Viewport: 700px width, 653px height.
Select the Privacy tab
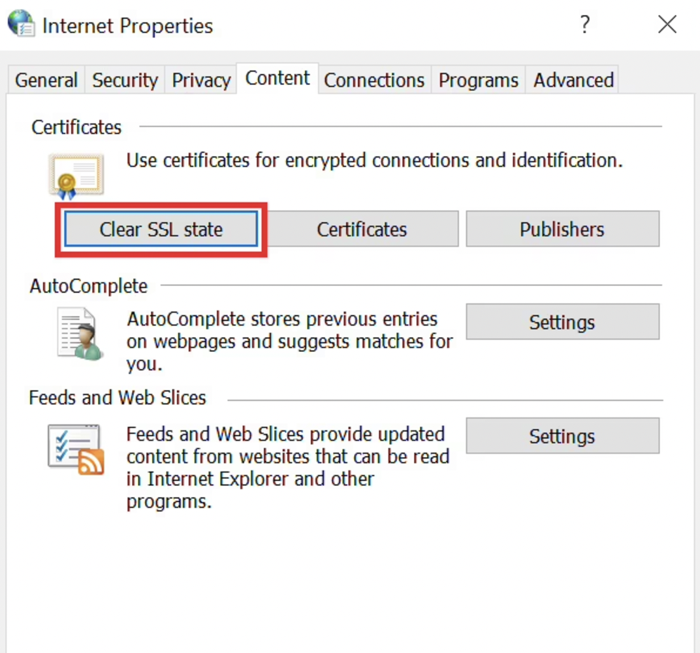click(201, 80)
